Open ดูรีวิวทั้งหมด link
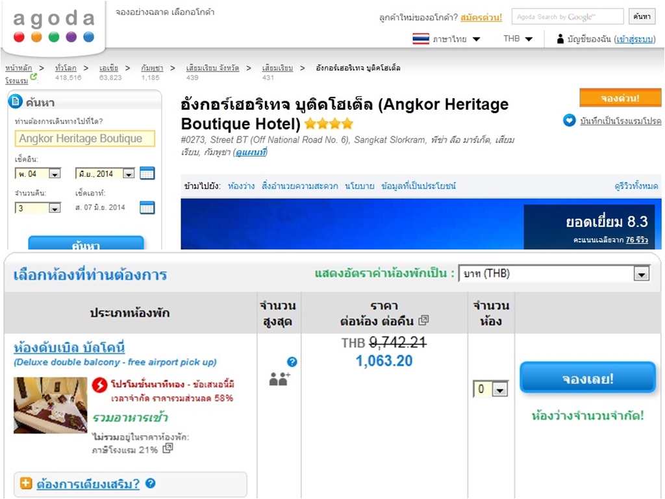 pos(636,186)
